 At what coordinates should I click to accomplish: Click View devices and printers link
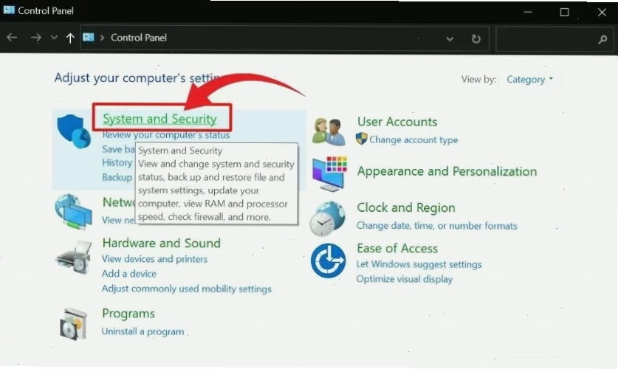154,259
